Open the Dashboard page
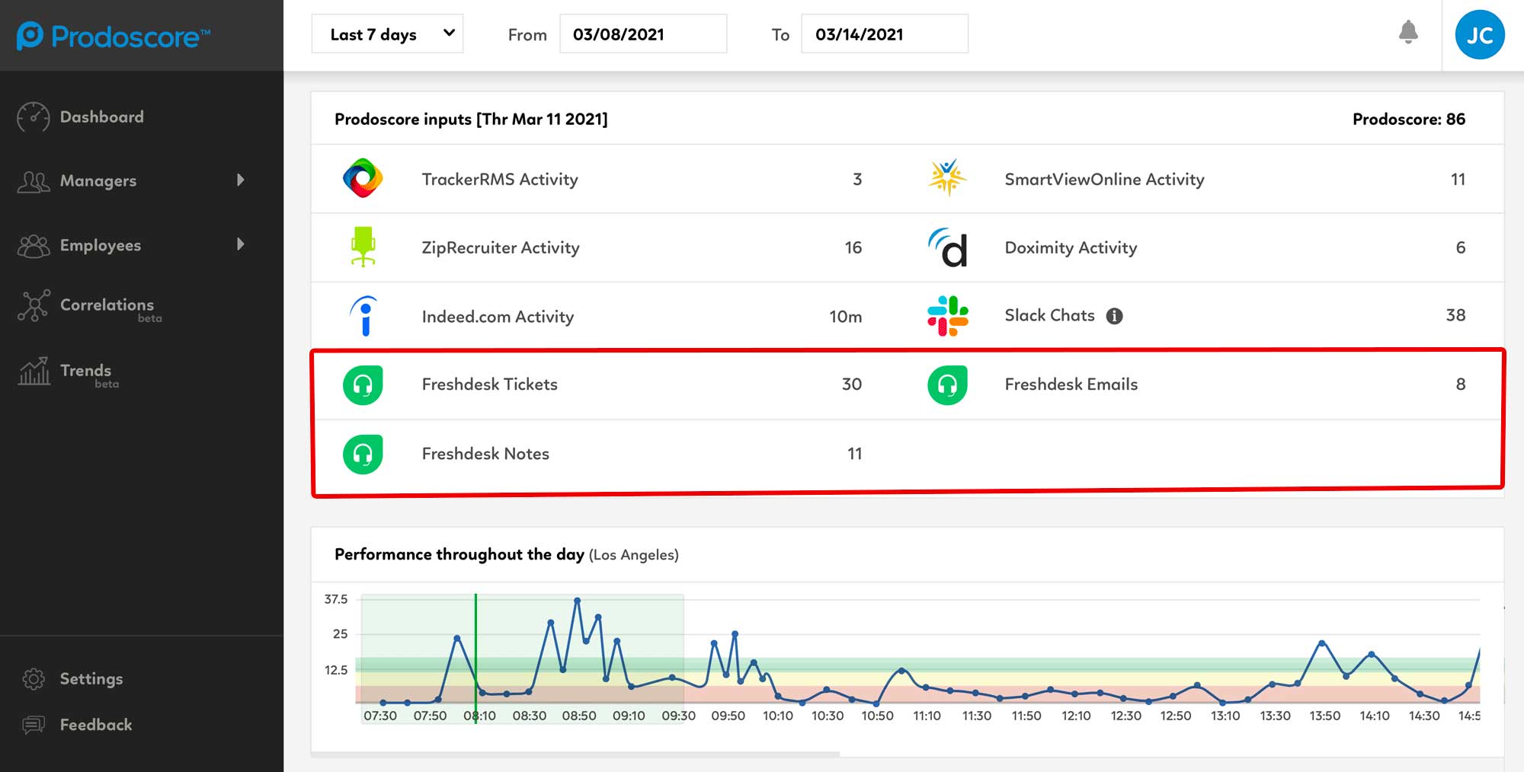Image resolution: width=1524 pixels, height=772 pixels. [101, 117]
